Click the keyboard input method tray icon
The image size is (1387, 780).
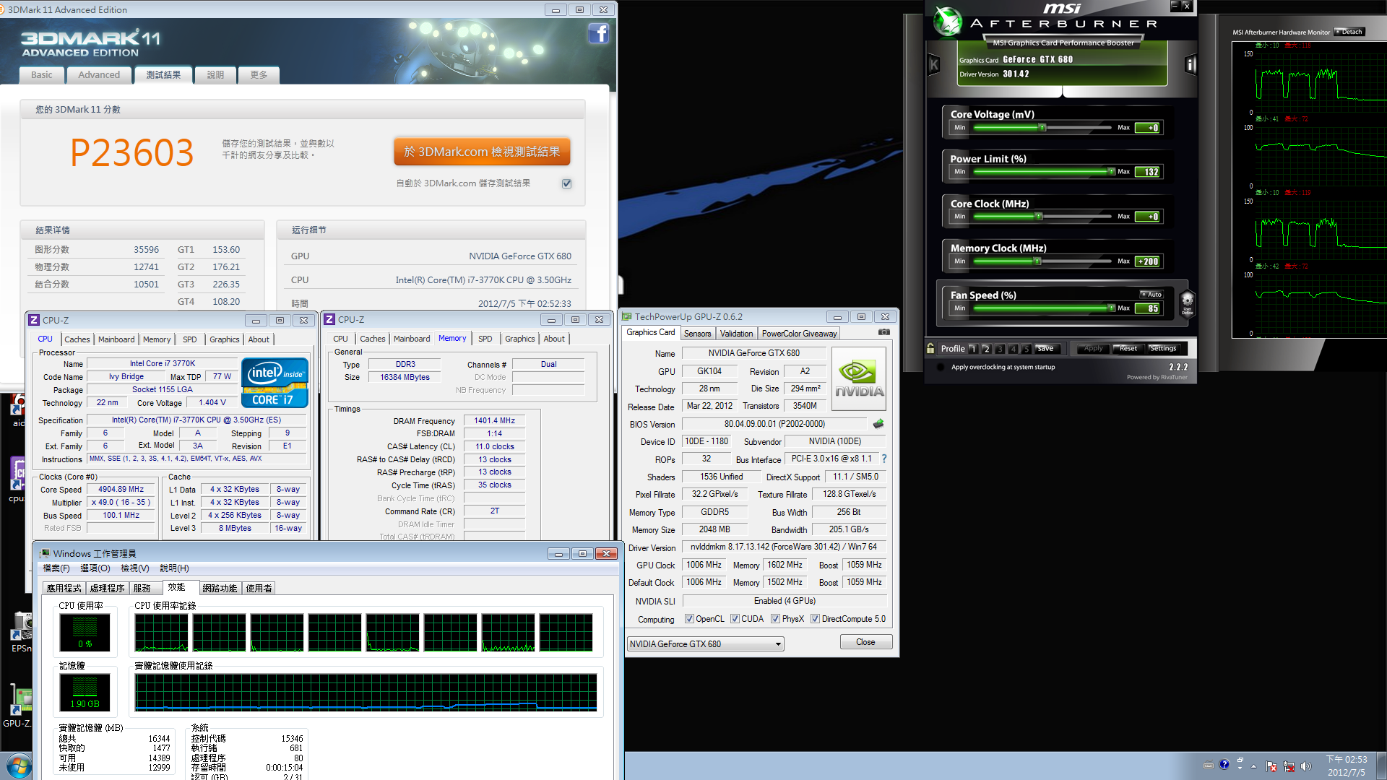1209,766
